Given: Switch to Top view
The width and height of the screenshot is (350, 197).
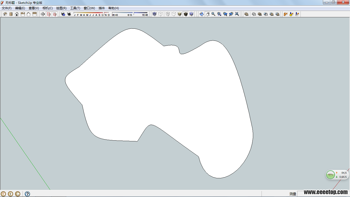Looking at the screenshot, I should [11, 14].
